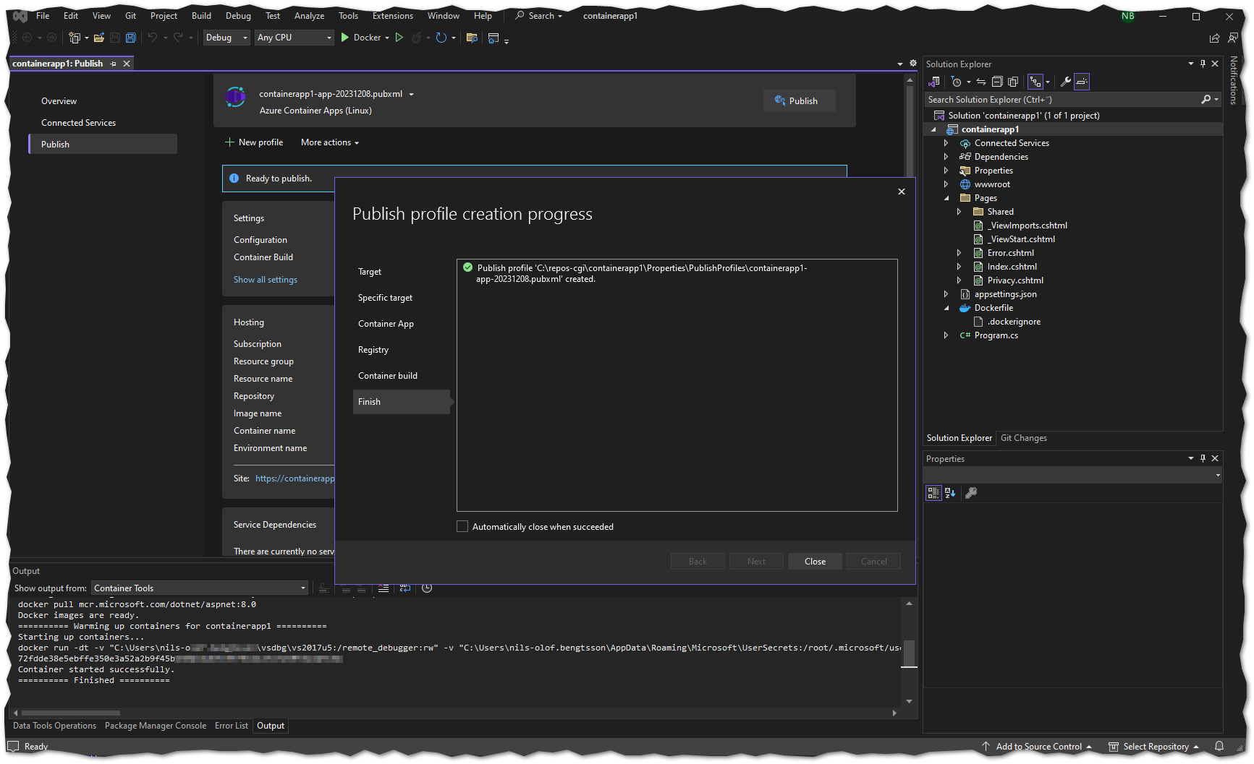Open the More actions dropdown

click(330, 142)
